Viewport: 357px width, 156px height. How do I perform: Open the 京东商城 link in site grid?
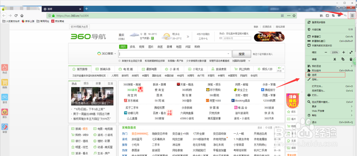pos(131,100)
